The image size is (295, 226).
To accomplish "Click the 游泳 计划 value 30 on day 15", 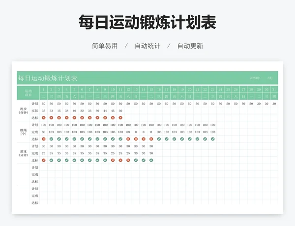I will click(151, 146).
